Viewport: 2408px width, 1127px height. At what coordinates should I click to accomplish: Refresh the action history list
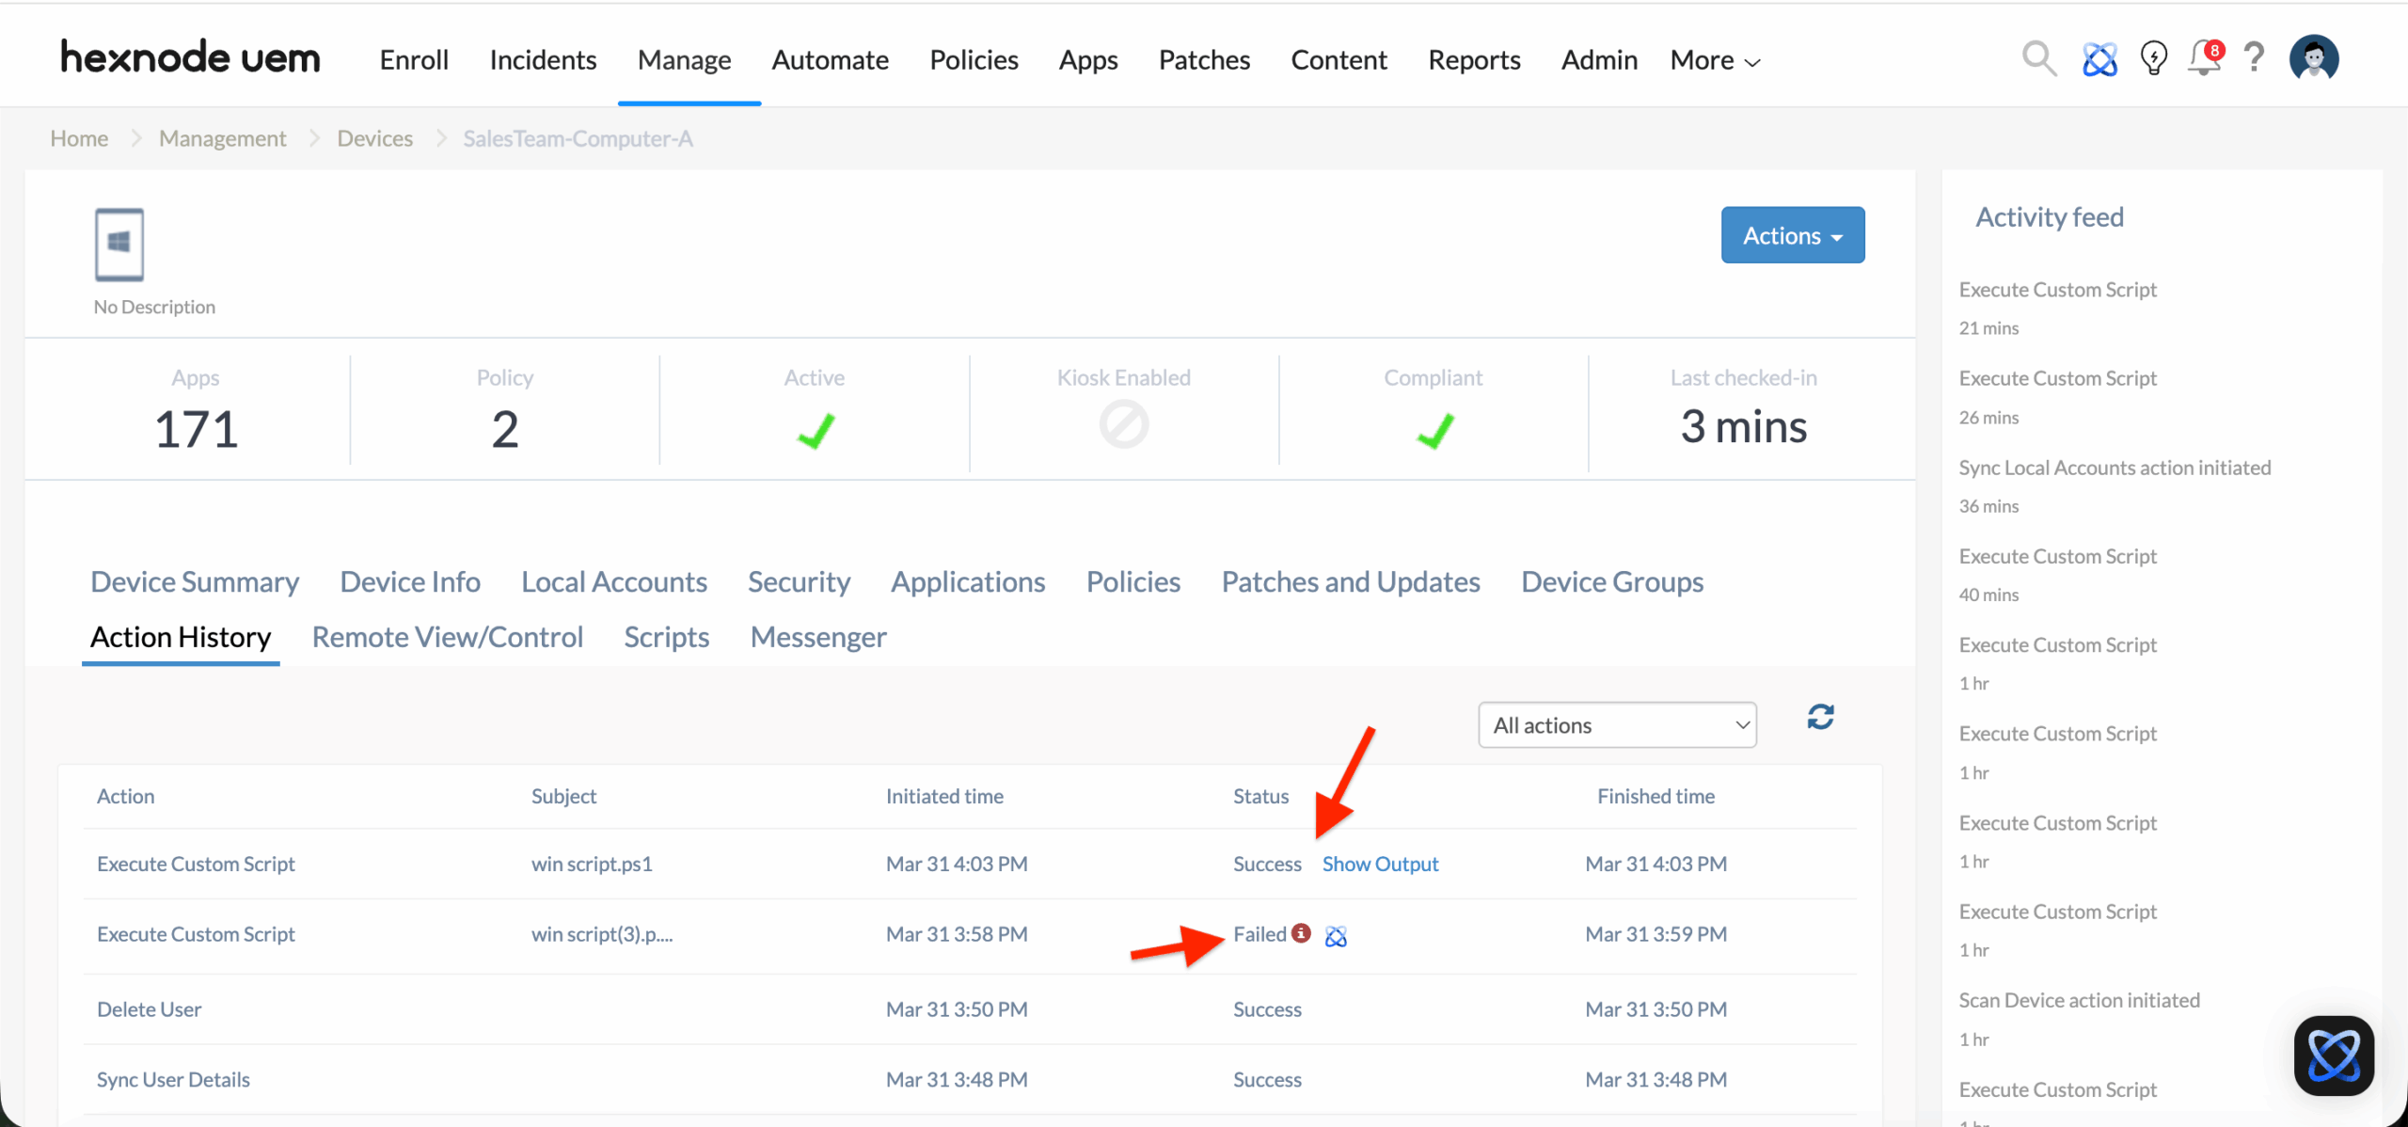(1820, 717)
